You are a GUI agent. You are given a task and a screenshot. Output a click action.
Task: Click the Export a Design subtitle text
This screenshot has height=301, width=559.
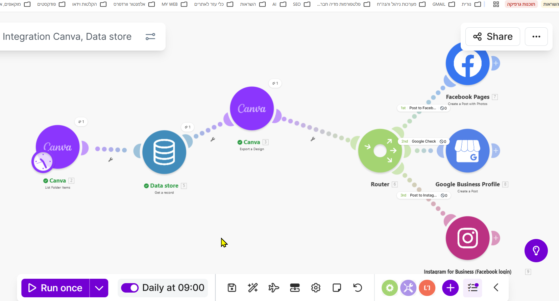(x=252, y=149)
